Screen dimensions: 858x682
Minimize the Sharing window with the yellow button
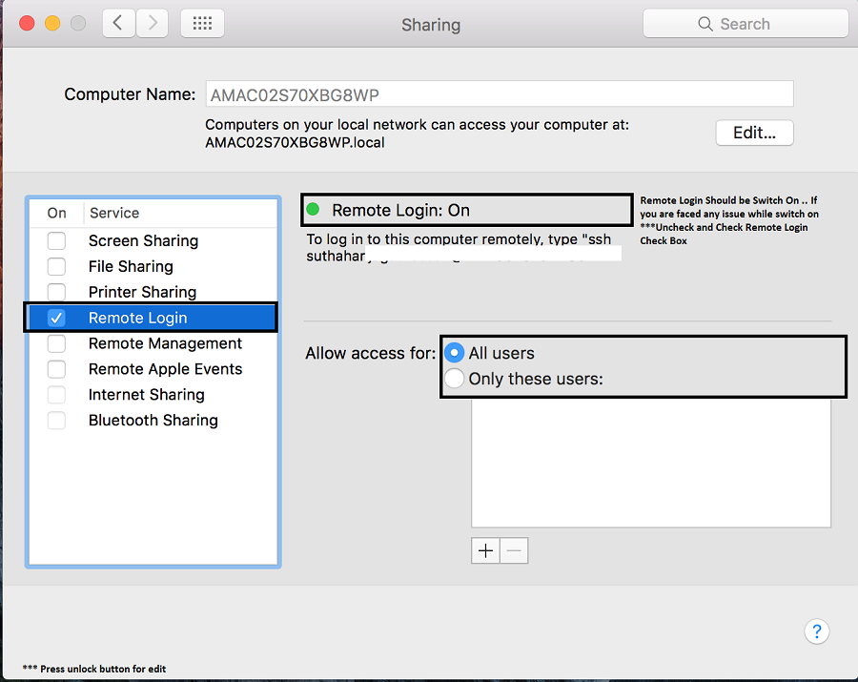click(52, 24)
